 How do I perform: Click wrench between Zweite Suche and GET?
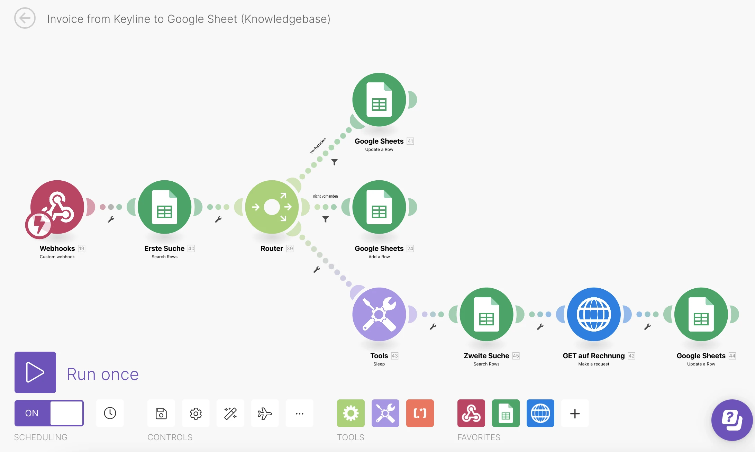tap(540, 327)
